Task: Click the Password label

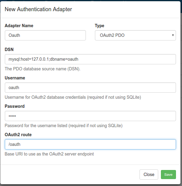Action: pyautogui.click(x=15, y=106)
